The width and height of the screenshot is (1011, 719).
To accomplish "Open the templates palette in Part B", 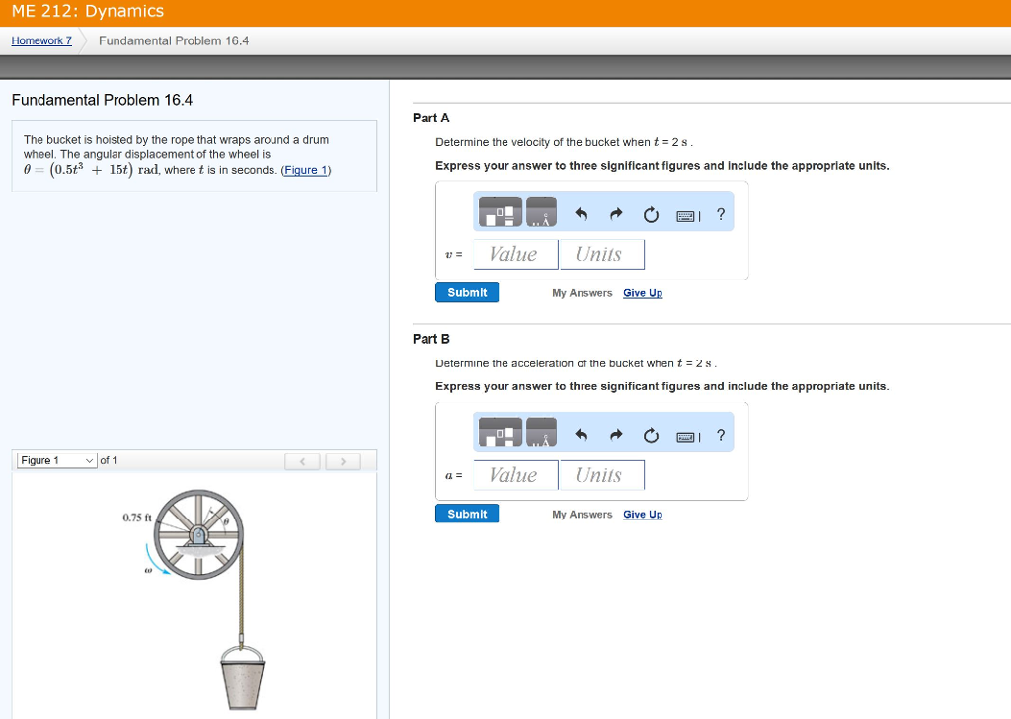I will (501, 434).
